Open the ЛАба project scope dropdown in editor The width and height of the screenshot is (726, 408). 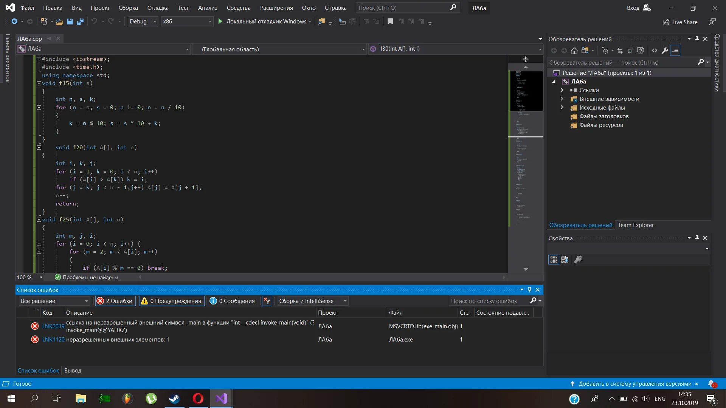click(103, 49)
